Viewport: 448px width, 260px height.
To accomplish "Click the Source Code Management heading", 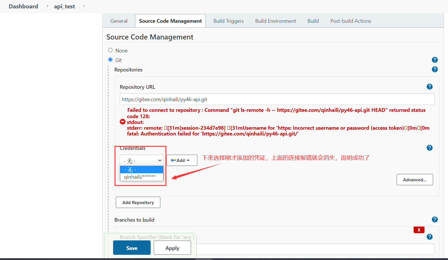I will (150, 37).
